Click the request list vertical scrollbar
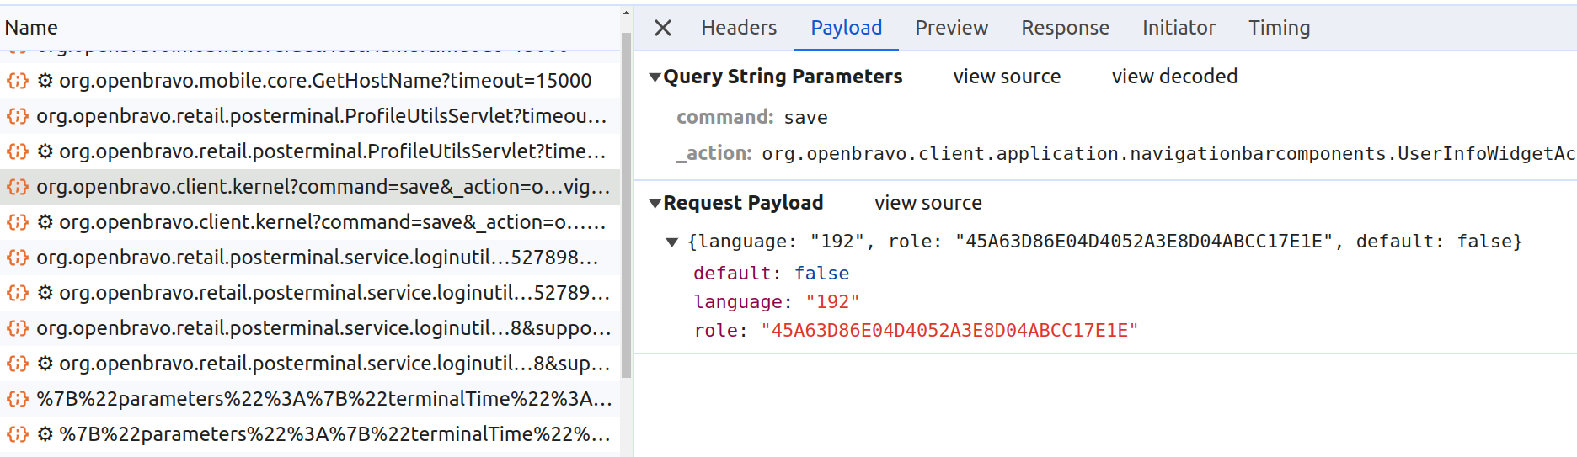 [x=626, y=202]
